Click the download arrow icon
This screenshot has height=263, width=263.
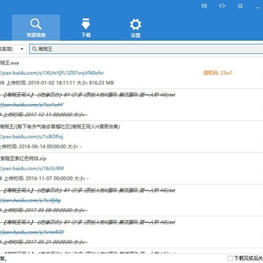click(85, 24)
